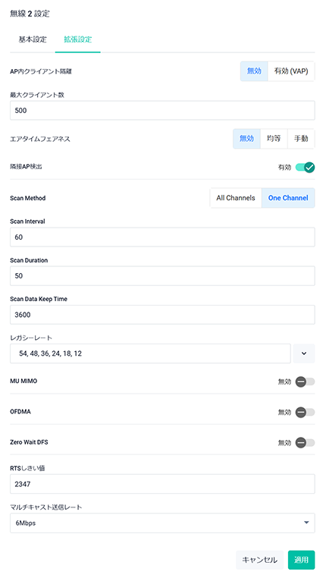
Task: Open the マルチキャスト送信レート 6Mbps dropdown
Action: click(x=162, y=523)
